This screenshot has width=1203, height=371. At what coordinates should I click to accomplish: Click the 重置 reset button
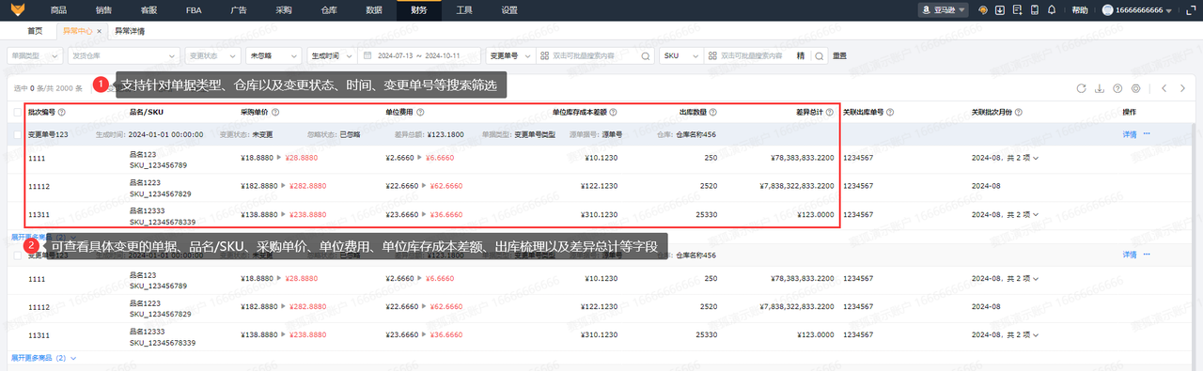tap(840, 56)
